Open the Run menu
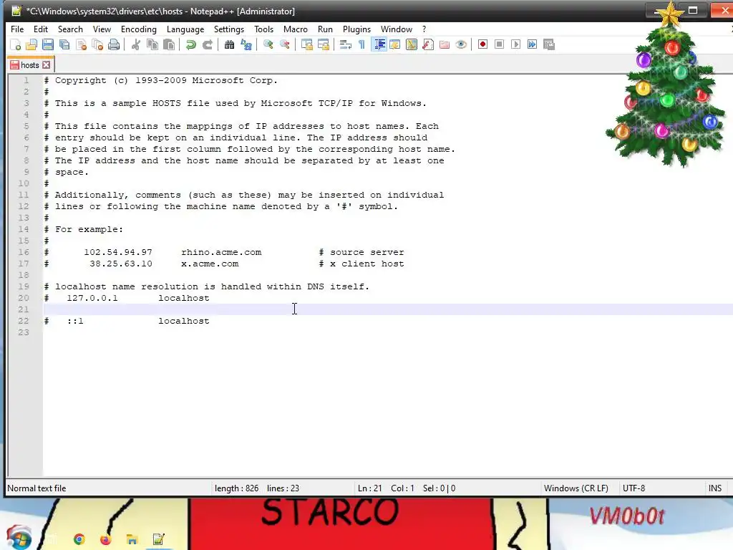Viewport: 733px width, 550px height. 325,29
